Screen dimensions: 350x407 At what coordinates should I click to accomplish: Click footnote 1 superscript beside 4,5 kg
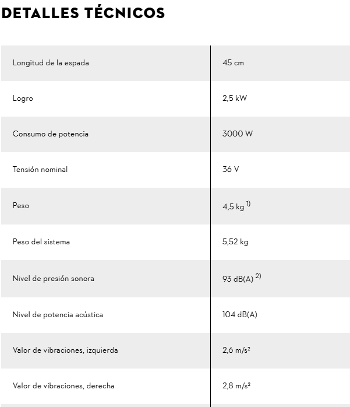pos(248,203)
